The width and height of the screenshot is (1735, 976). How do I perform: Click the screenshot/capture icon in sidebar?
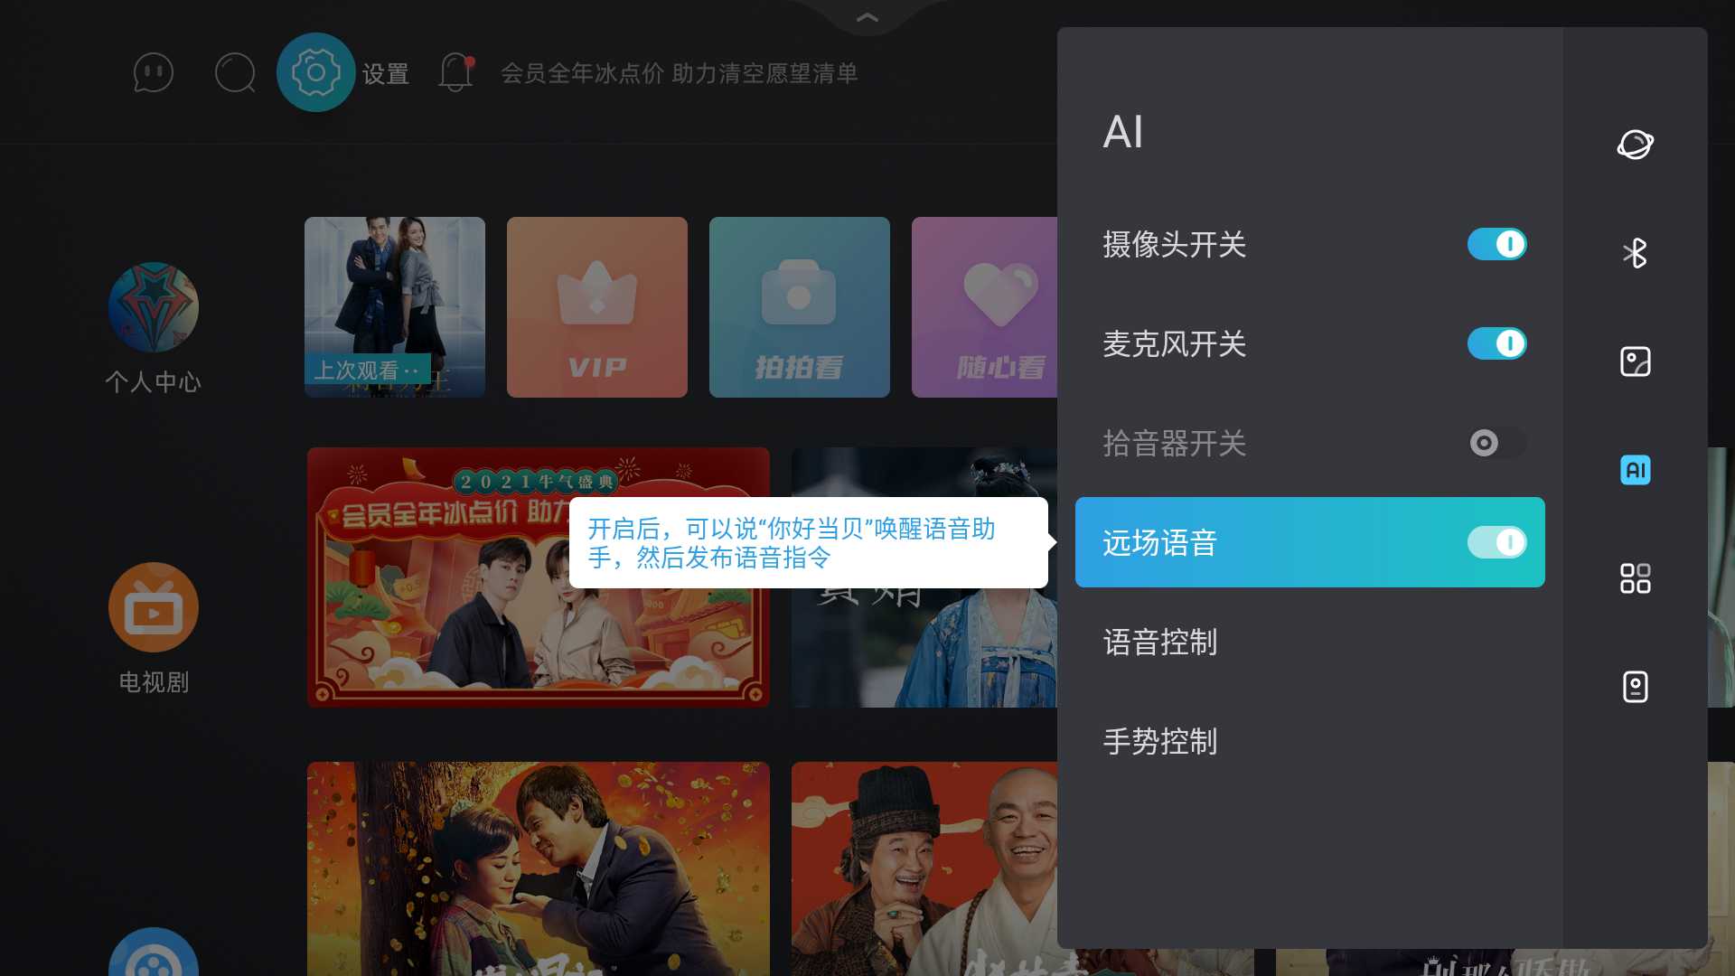click(x=1635, y=361)
